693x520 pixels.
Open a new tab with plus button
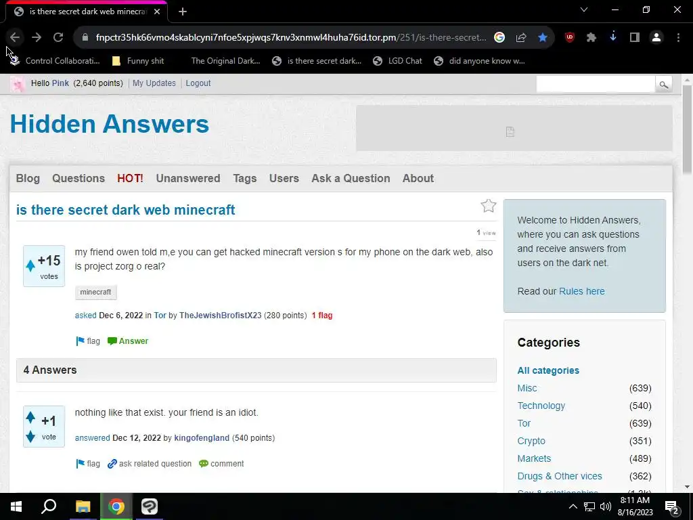(x=183, y=12)
